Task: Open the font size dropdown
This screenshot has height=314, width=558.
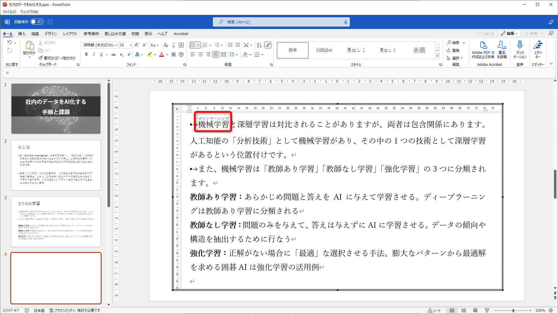Action: coord(130,45)
